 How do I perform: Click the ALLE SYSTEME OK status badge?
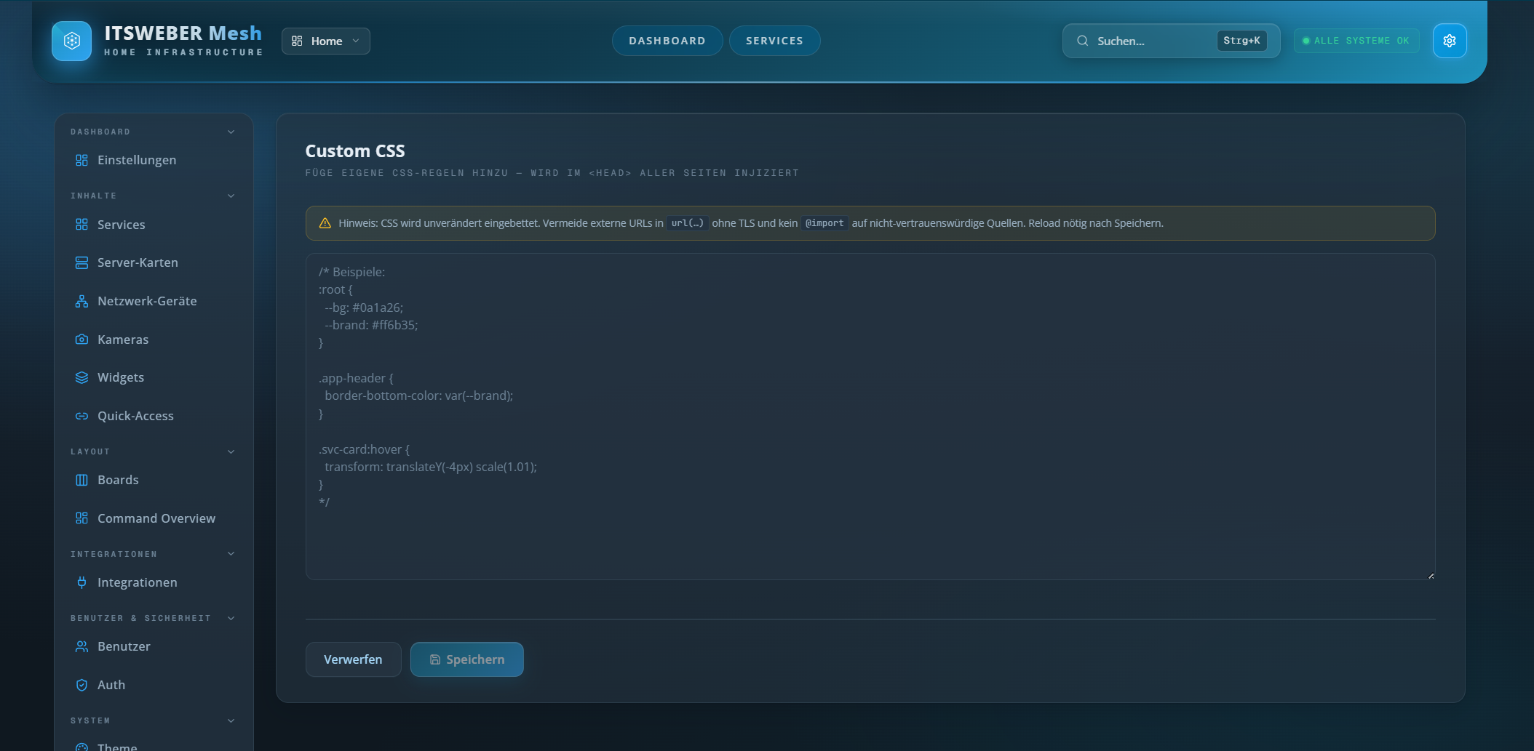(1356, 41)
